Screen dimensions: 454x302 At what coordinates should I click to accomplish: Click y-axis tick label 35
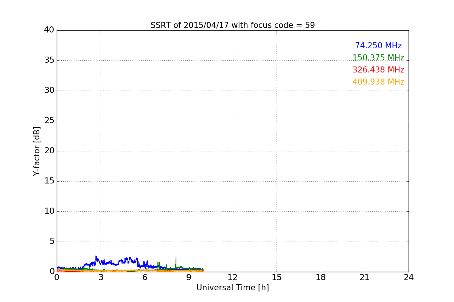point(49,60)
